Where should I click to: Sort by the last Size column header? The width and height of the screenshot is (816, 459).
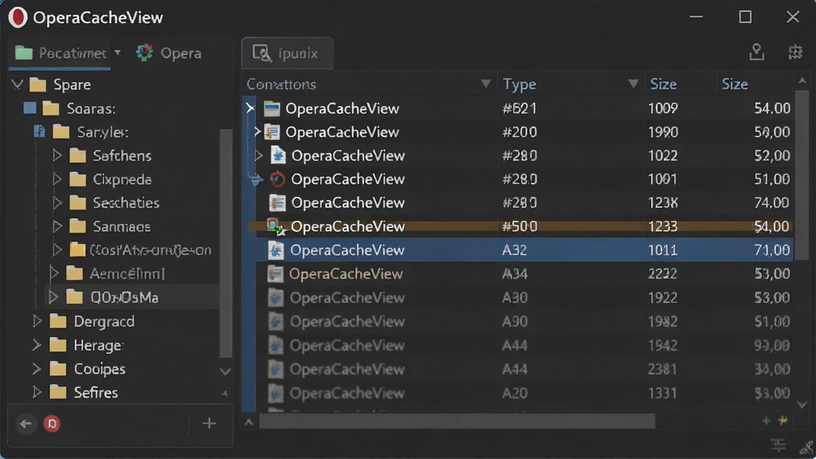[x=735, y=84]
